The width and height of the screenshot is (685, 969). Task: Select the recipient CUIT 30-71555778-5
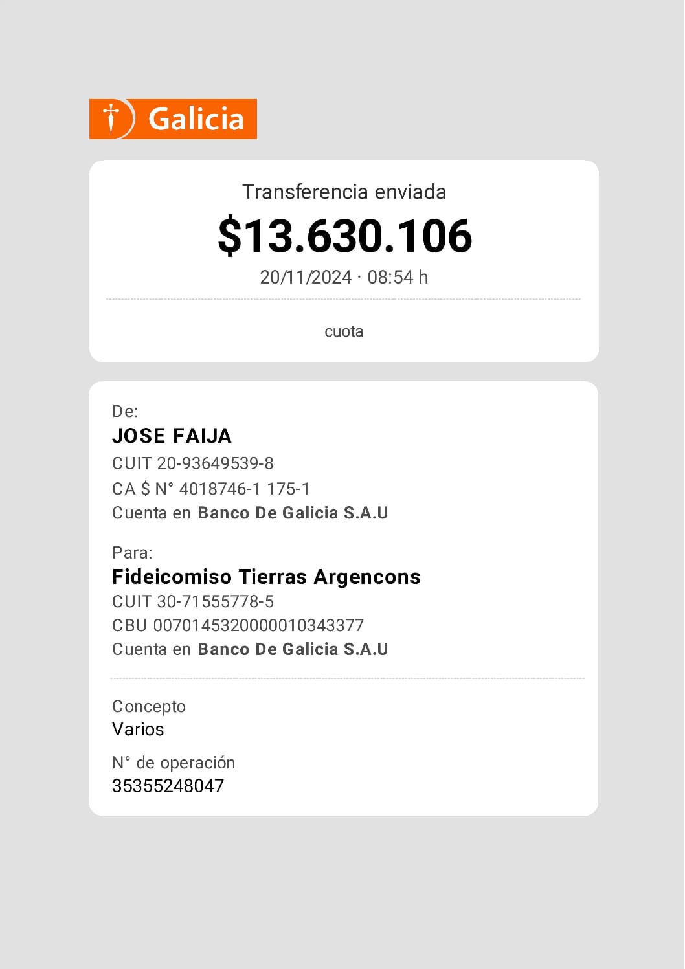pyautogui.click(x=216, y=601)
